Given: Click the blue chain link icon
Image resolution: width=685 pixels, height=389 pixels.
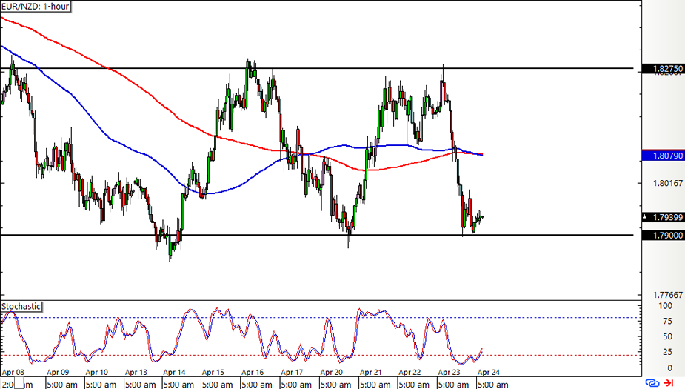Looking at the screenshot, I should point(652,383).
